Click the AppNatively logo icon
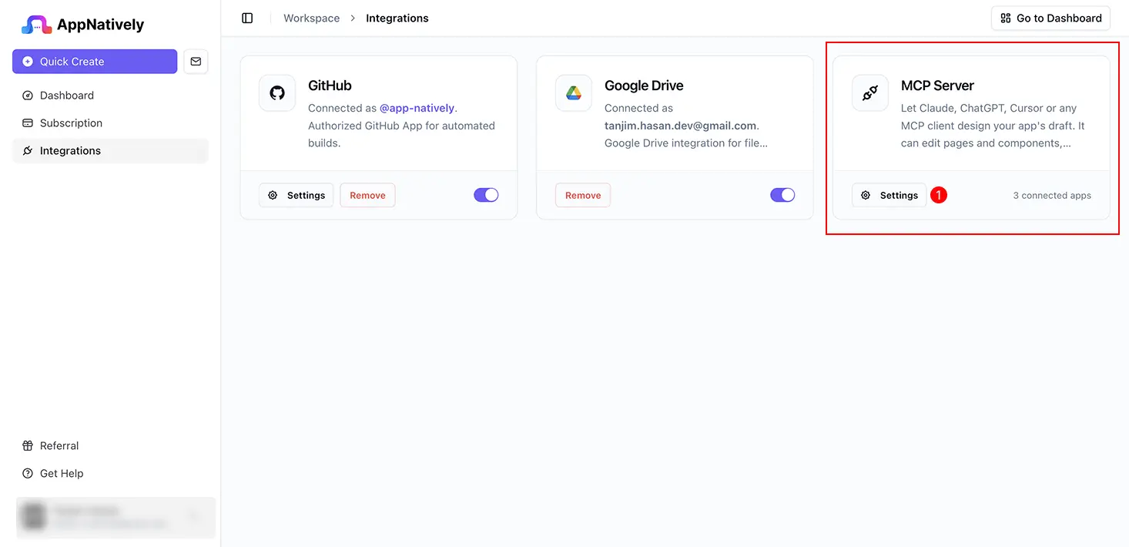This screenshot has height=547, width=1129. pos(36,25)
